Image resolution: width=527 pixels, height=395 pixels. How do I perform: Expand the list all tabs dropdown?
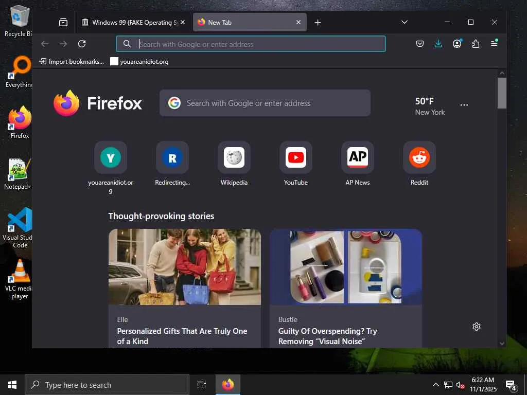405,22
